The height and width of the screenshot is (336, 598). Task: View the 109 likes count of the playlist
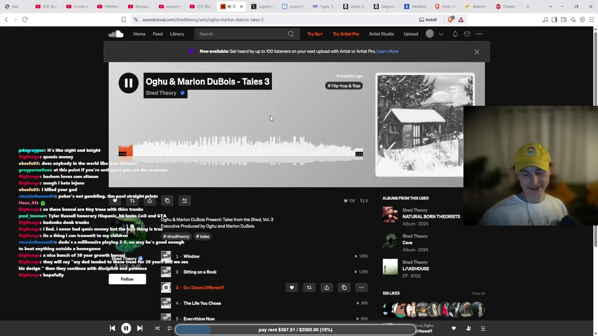click(349, 201)
